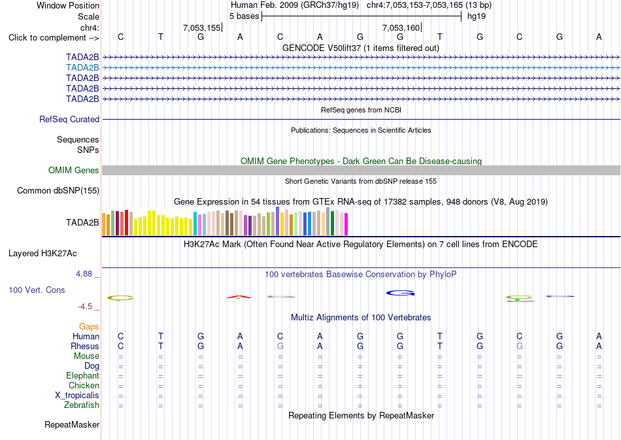Click the light blue TADA2B transcript label
The height and width of the screenshot is (440, 621).
coord(82,68)
